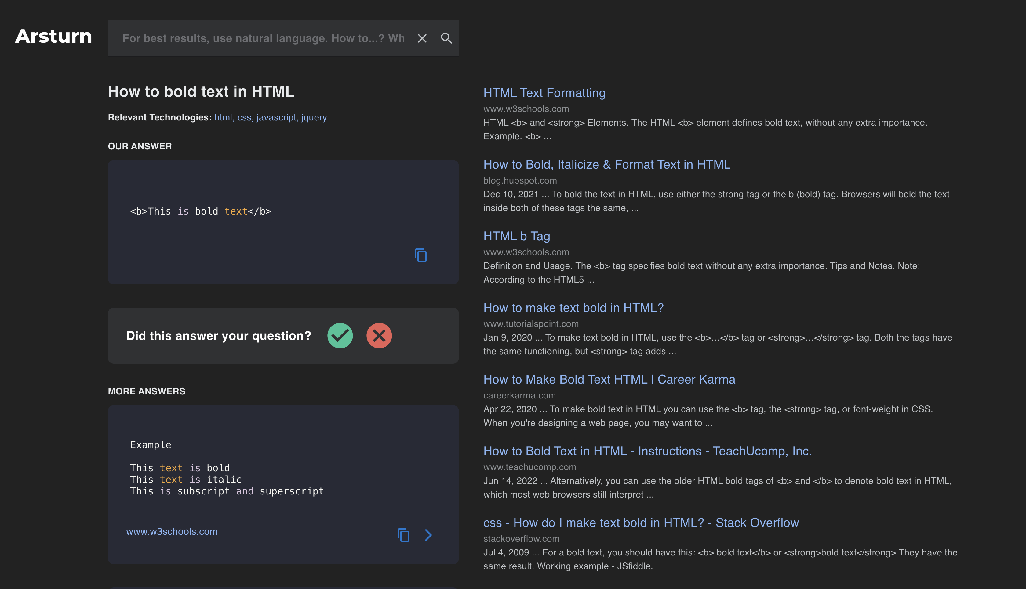Image resolution: width=1026 pixels, height=589 pixels.
Task: Open HTML Text Formatting result
Action: [544, 93]
